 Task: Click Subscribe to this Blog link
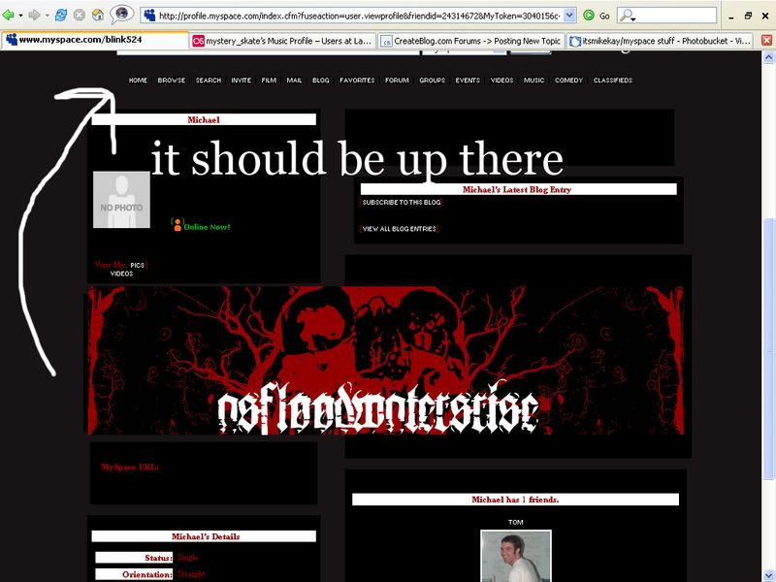pyautogui.click(x=401, y=203)
